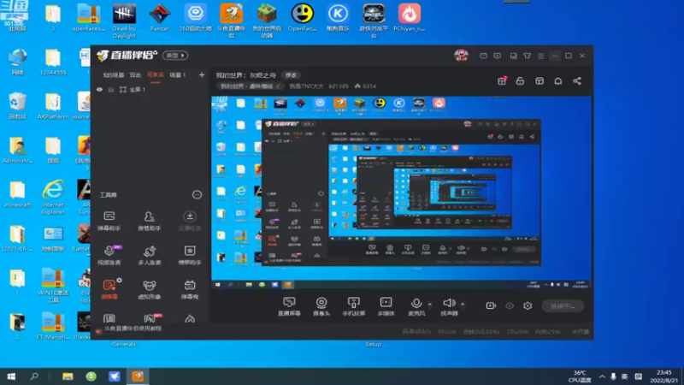Click the 修改 edit title button
The height and width of the screenshot is (385, 684).
coord(291,75)
